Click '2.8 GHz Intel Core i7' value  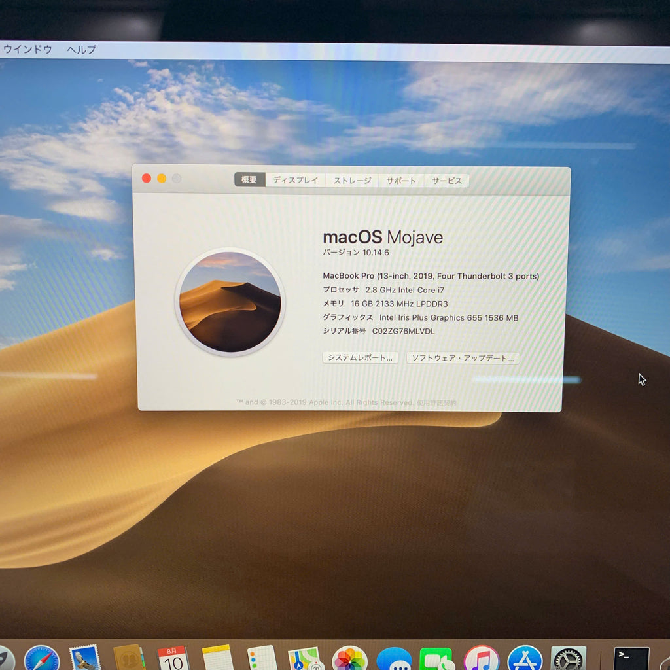[x=404, y=290]
